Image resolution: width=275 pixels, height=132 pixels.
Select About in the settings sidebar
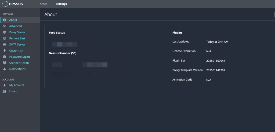pos(13,20)
